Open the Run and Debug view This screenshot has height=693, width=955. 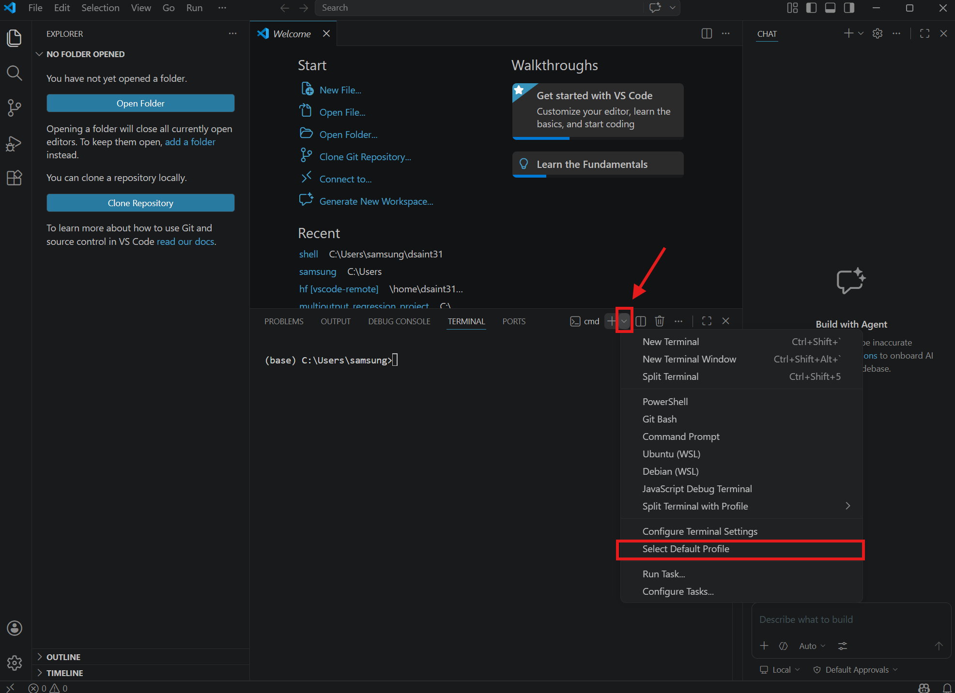coord(15,143)
